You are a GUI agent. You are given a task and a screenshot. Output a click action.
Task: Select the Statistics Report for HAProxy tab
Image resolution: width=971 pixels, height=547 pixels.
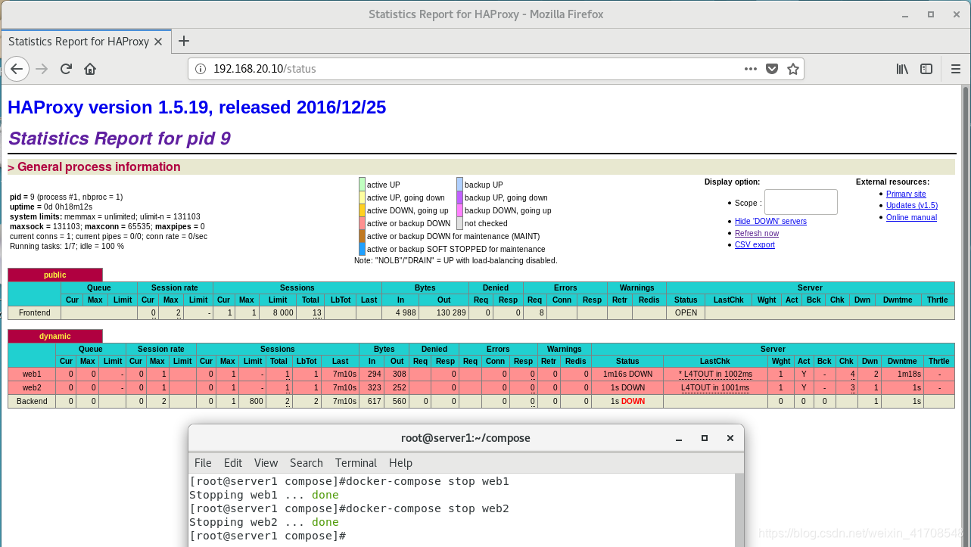(x=86, y=41)
